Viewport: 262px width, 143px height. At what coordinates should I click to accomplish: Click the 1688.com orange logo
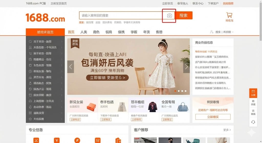click(x=45, y=18)
